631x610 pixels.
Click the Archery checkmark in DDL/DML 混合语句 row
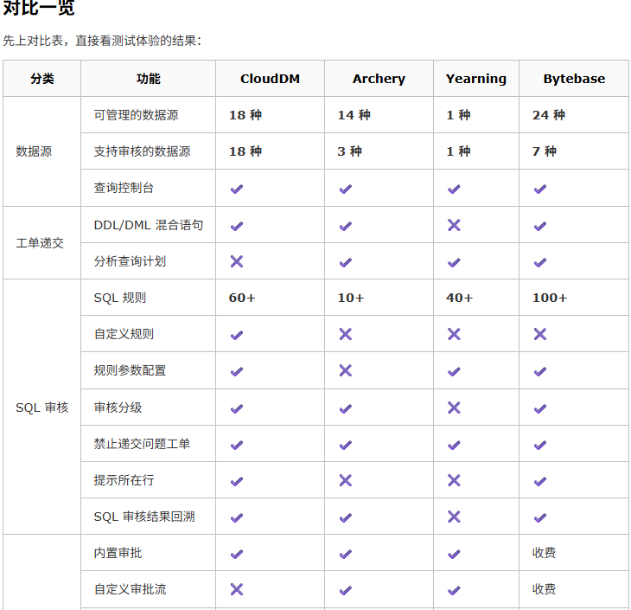click(x=345, y=226)
